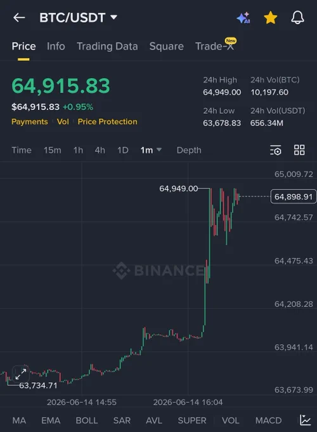
Task: Open the Trading Data tab
Action: (107, 46)
